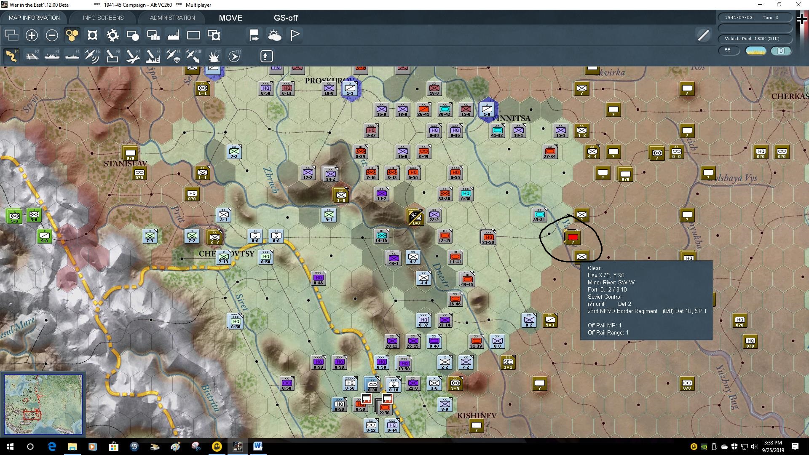Open the MAP INFORMATION tab
The width and height of the screenshot is (809, 455).
click(x=34, y=18)
